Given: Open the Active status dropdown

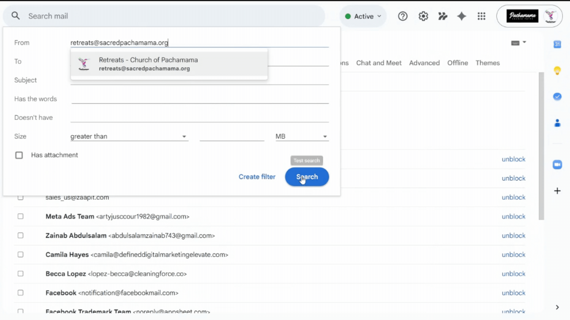Looking at the screenshot, I should click(x=363, y=16).
